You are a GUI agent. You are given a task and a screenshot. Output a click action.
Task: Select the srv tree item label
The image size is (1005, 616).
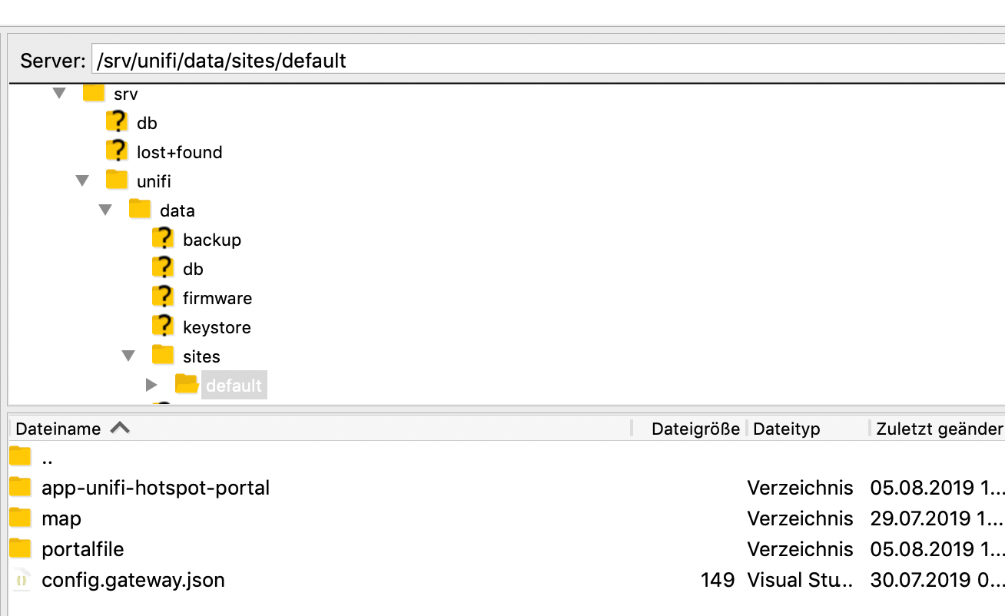click(x=125, y=94)
